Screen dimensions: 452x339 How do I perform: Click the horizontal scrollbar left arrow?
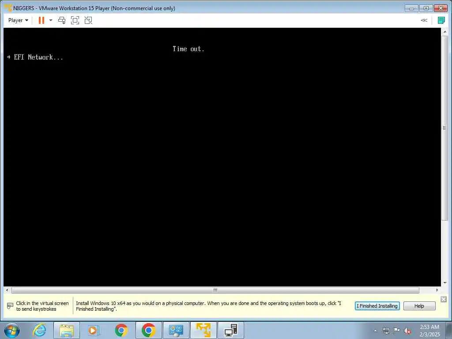(x=7, y=290)
